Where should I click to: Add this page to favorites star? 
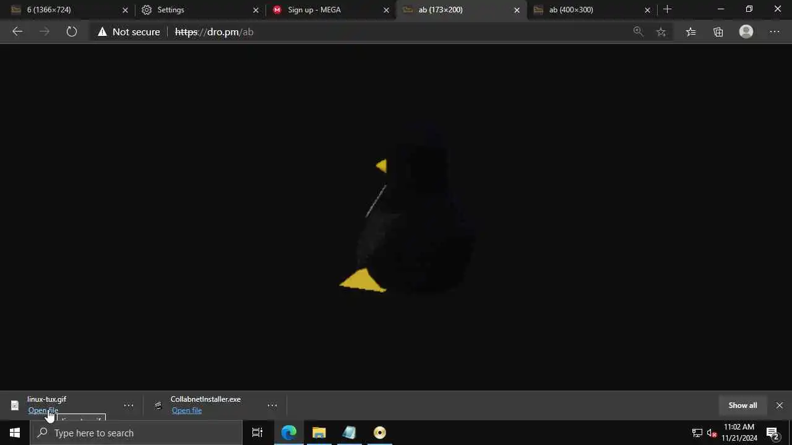(x=661, y=32)
